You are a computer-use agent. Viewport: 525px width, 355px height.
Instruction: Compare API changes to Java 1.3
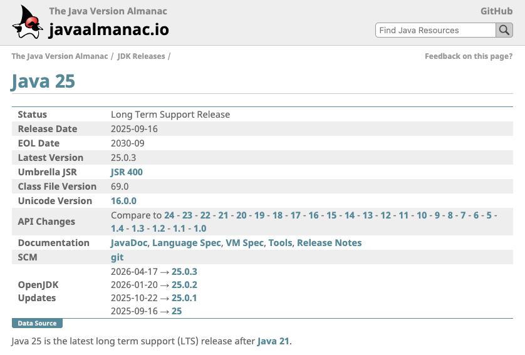(x=138, y=229)
